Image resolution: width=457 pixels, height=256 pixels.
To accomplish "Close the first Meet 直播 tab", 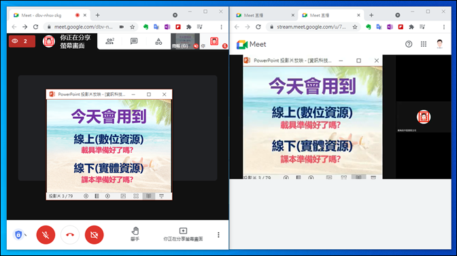I will [x=293, y=15].
